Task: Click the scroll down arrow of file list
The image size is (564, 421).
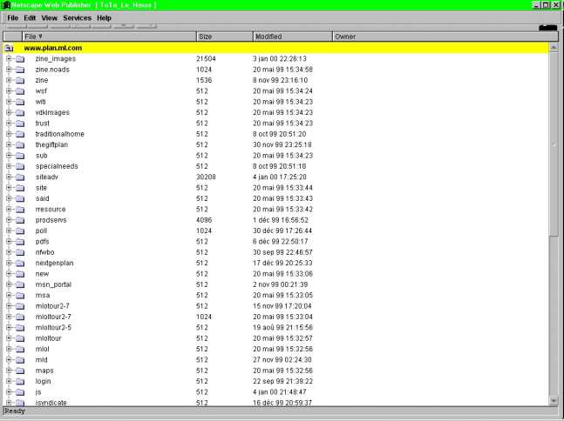Action: click(554, 400)
